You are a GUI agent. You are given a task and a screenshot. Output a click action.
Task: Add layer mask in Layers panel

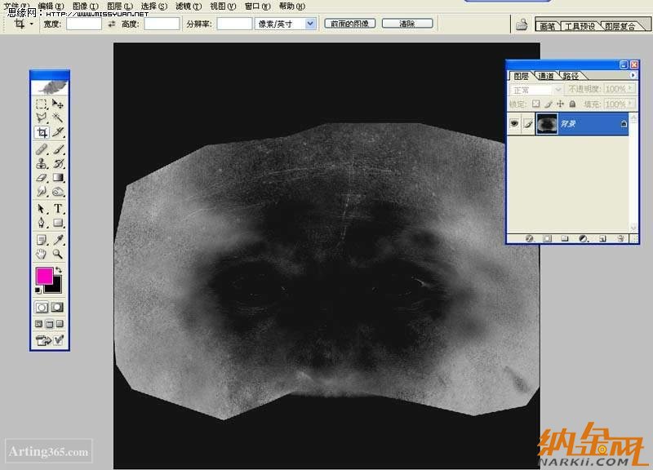coord(547,238)
